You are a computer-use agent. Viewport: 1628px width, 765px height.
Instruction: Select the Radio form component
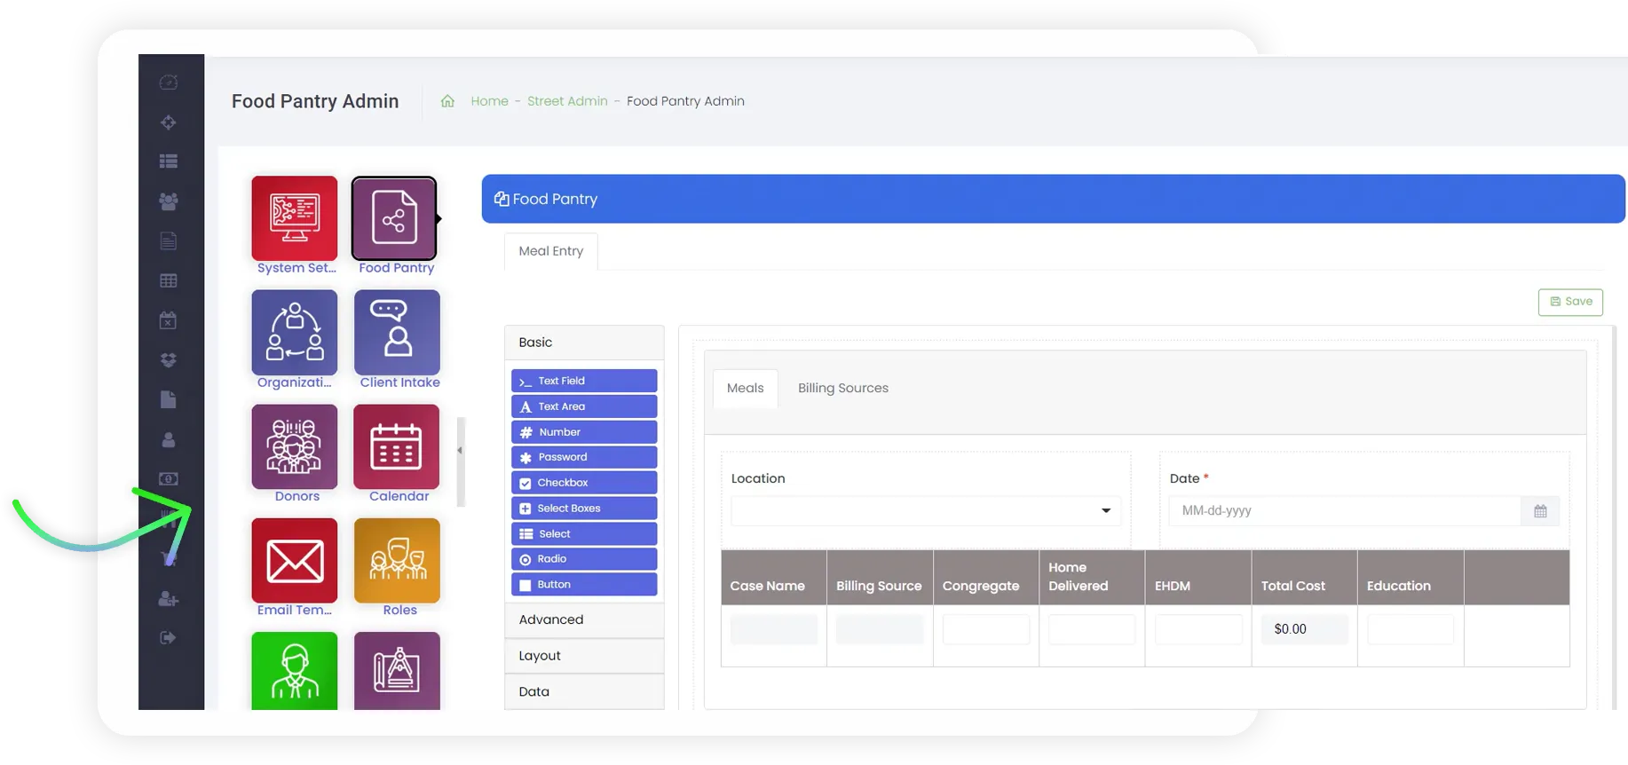tap(584, 559)
